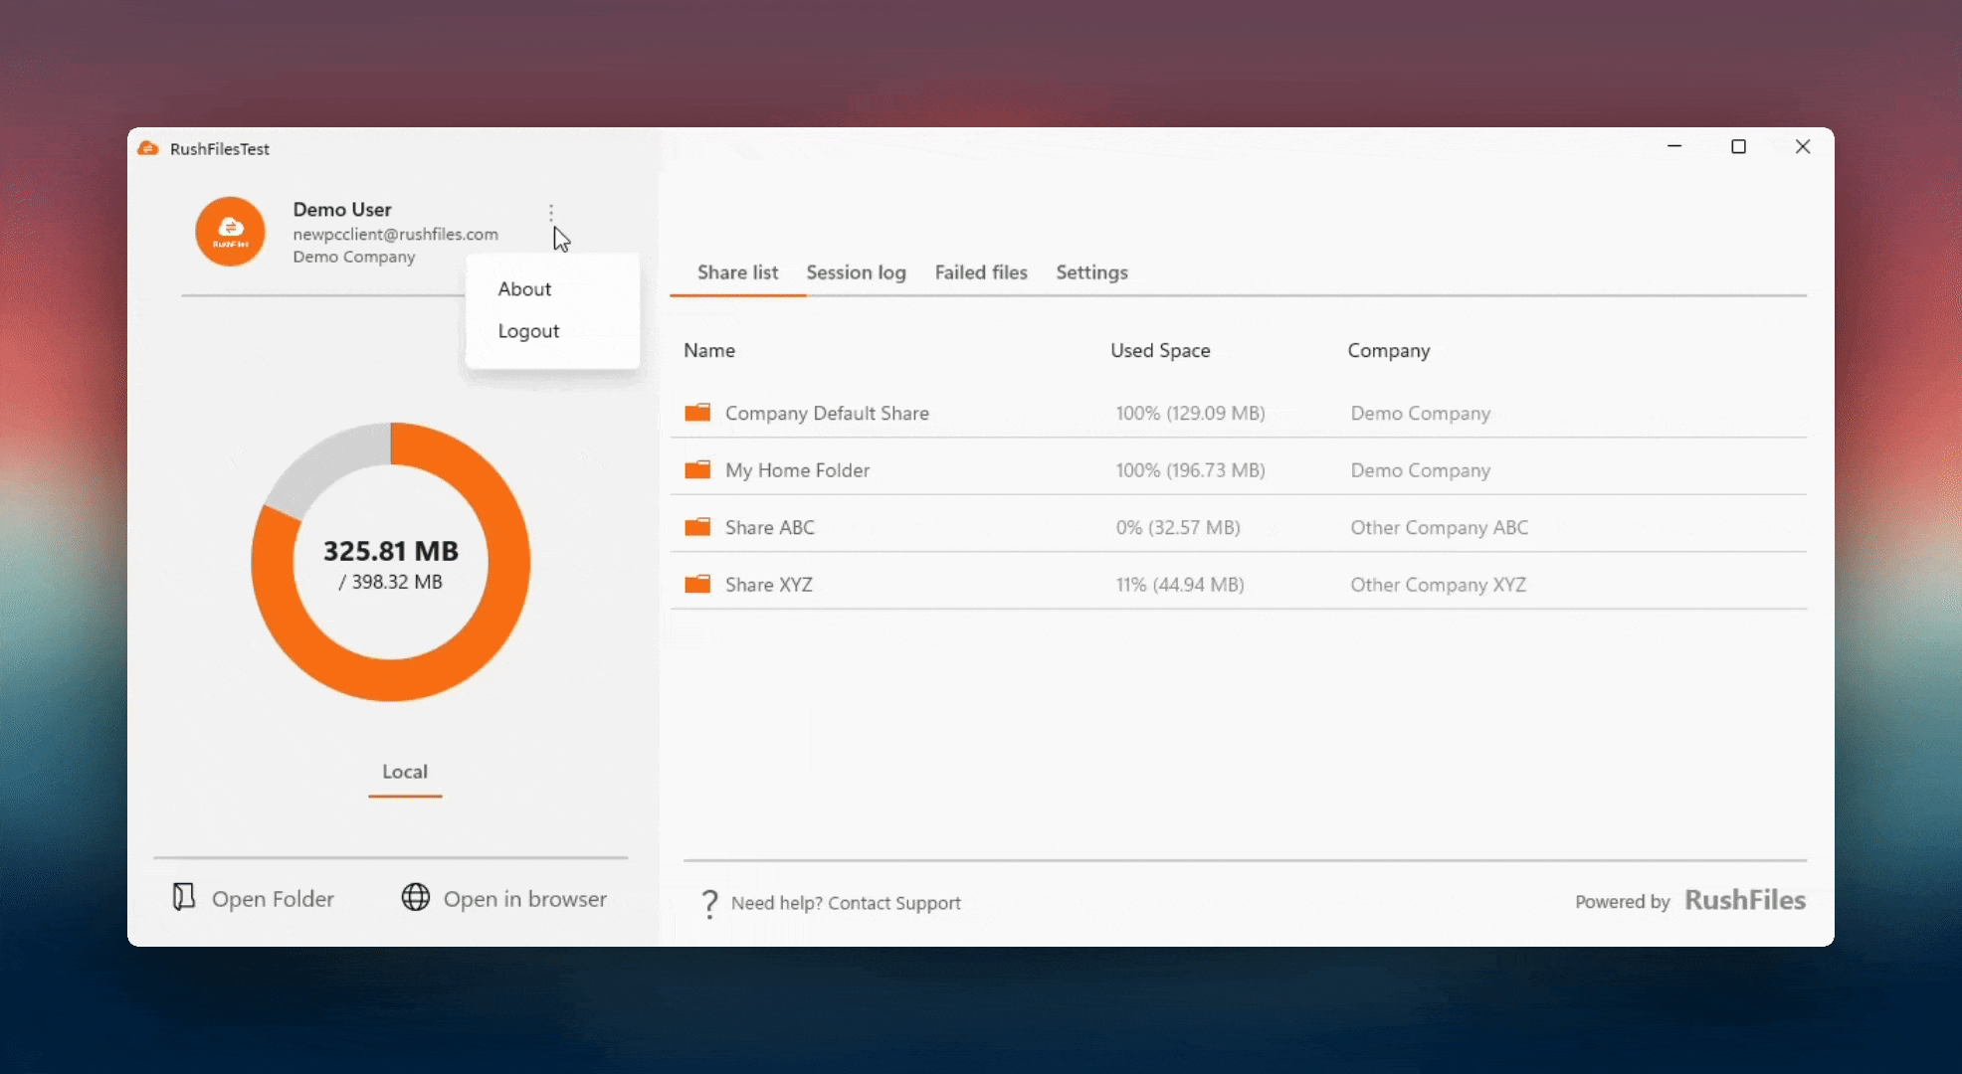The image size is (1962, 1074).
Task: Click the Share ABC folder icon
Action: tap(697, 527)
